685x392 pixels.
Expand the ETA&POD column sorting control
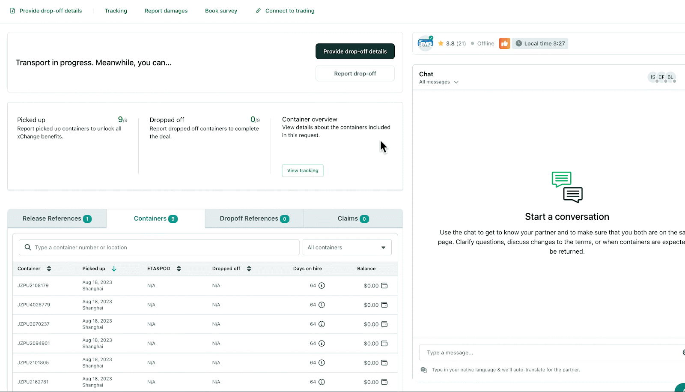tap(179, 269)
